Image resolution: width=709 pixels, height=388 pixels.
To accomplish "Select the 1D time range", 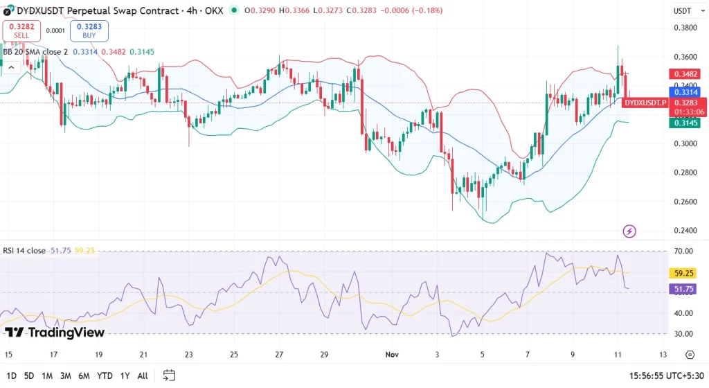I will click(x=12, y=376).
